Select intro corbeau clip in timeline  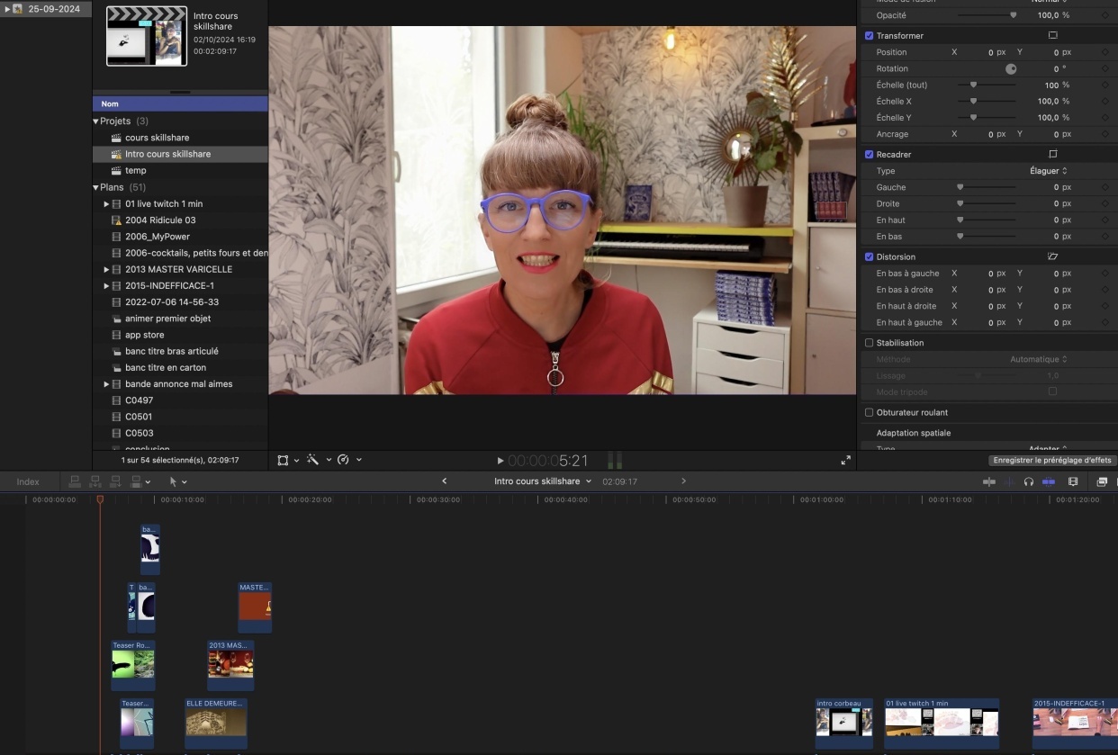click(843, 724)
